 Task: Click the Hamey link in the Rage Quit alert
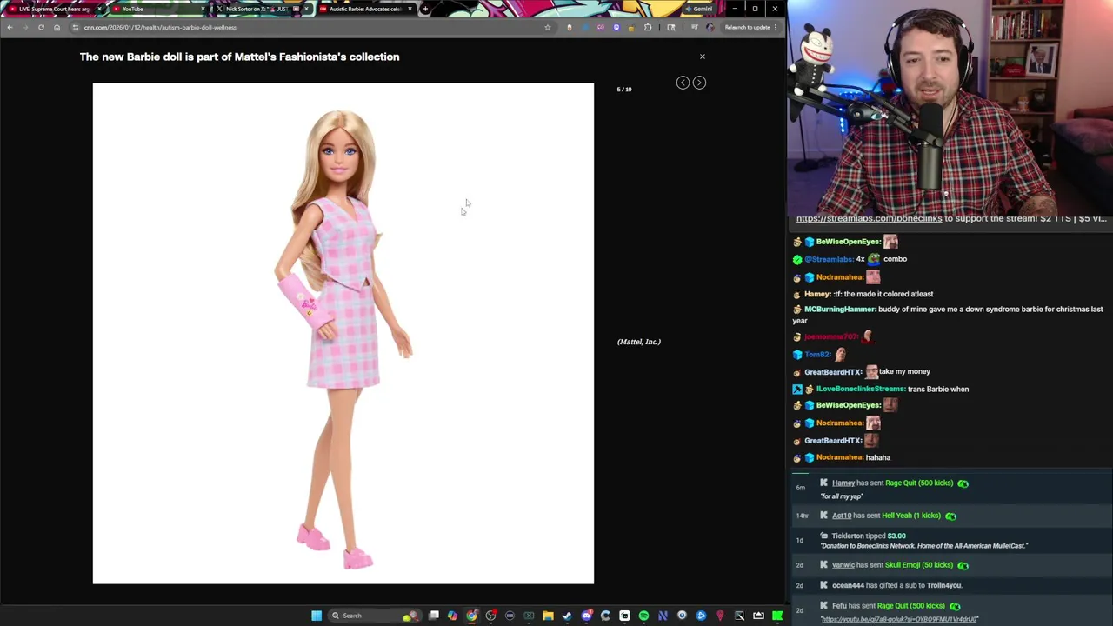(x=843, y=483)
